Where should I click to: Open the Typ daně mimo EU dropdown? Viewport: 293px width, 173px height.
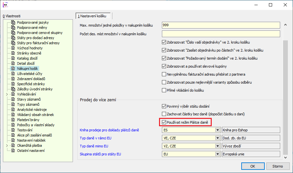(218, 146)
